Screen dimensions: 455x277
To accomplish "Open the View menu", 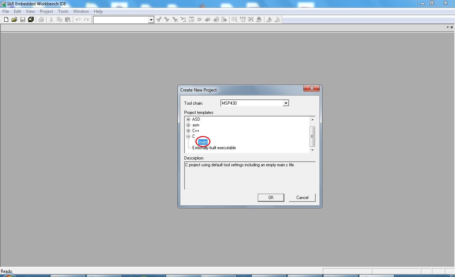I will tap(30, 11).
